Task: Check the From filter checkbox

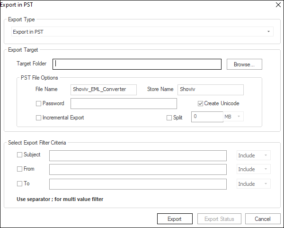Action: click(x=19, y=169)
